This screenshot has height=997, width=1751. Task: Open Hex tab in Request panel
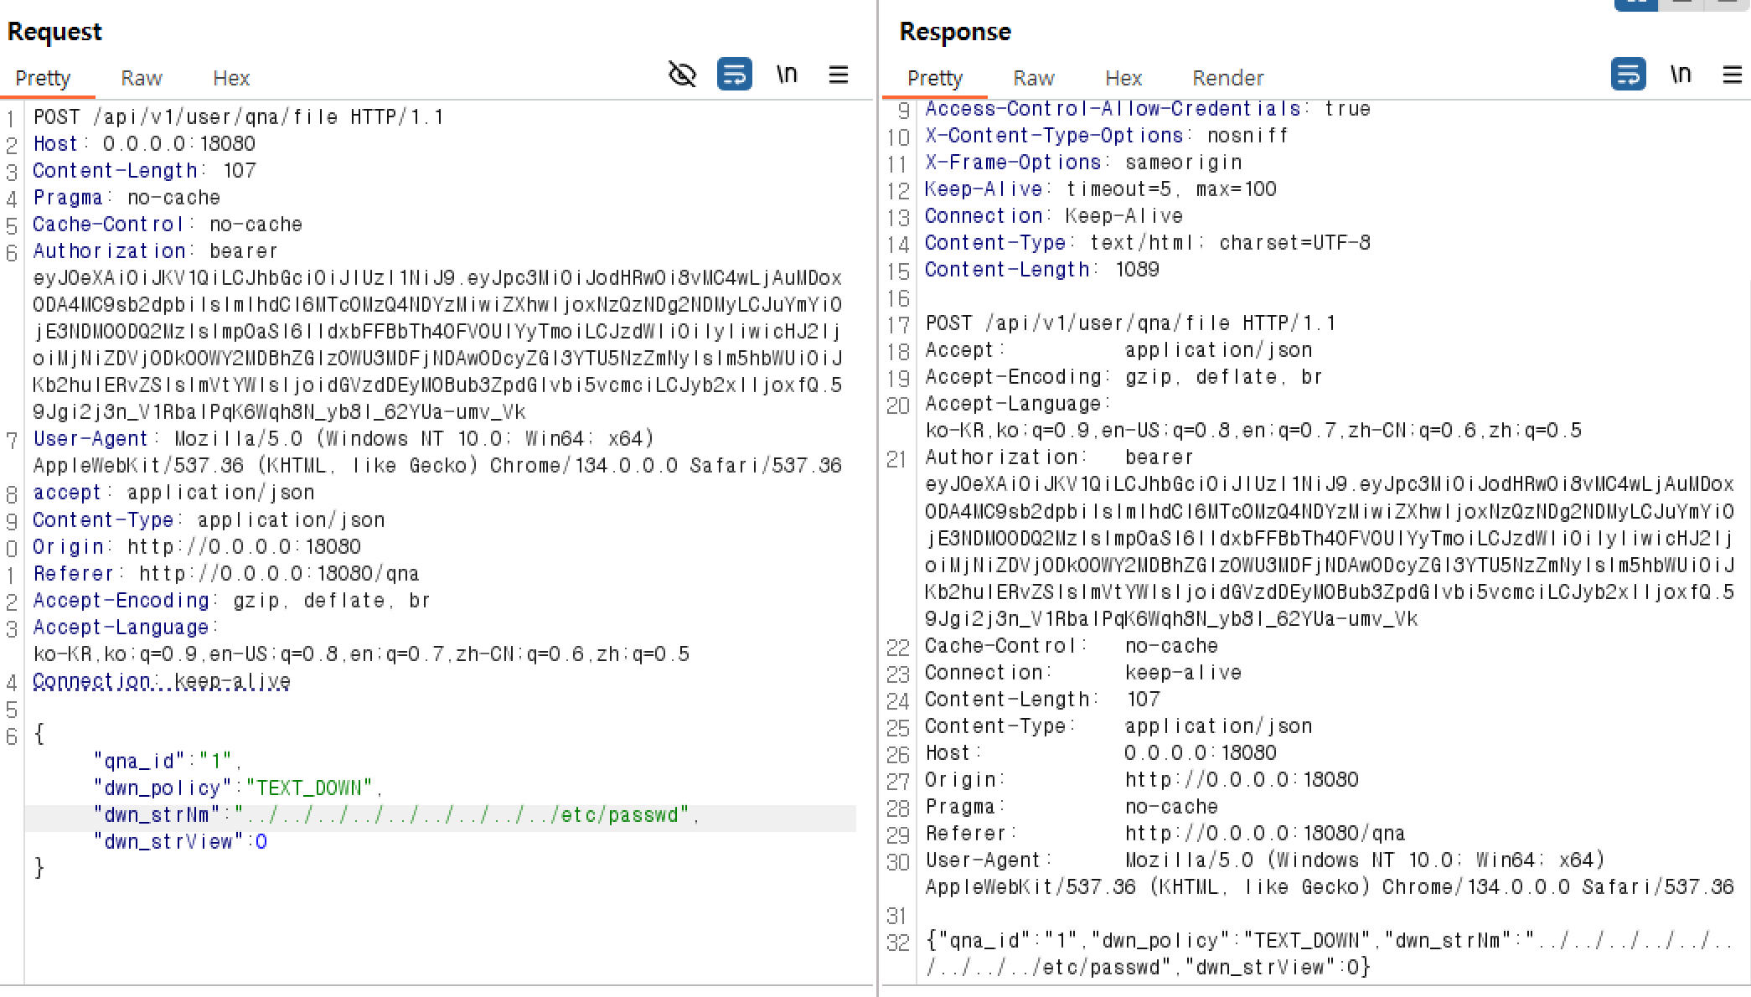pos(231,78)
